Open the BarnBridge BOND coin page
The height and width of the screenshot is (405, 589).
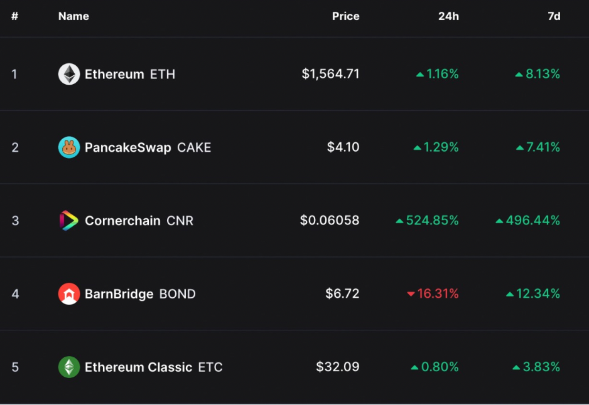[x=140, y=293]
